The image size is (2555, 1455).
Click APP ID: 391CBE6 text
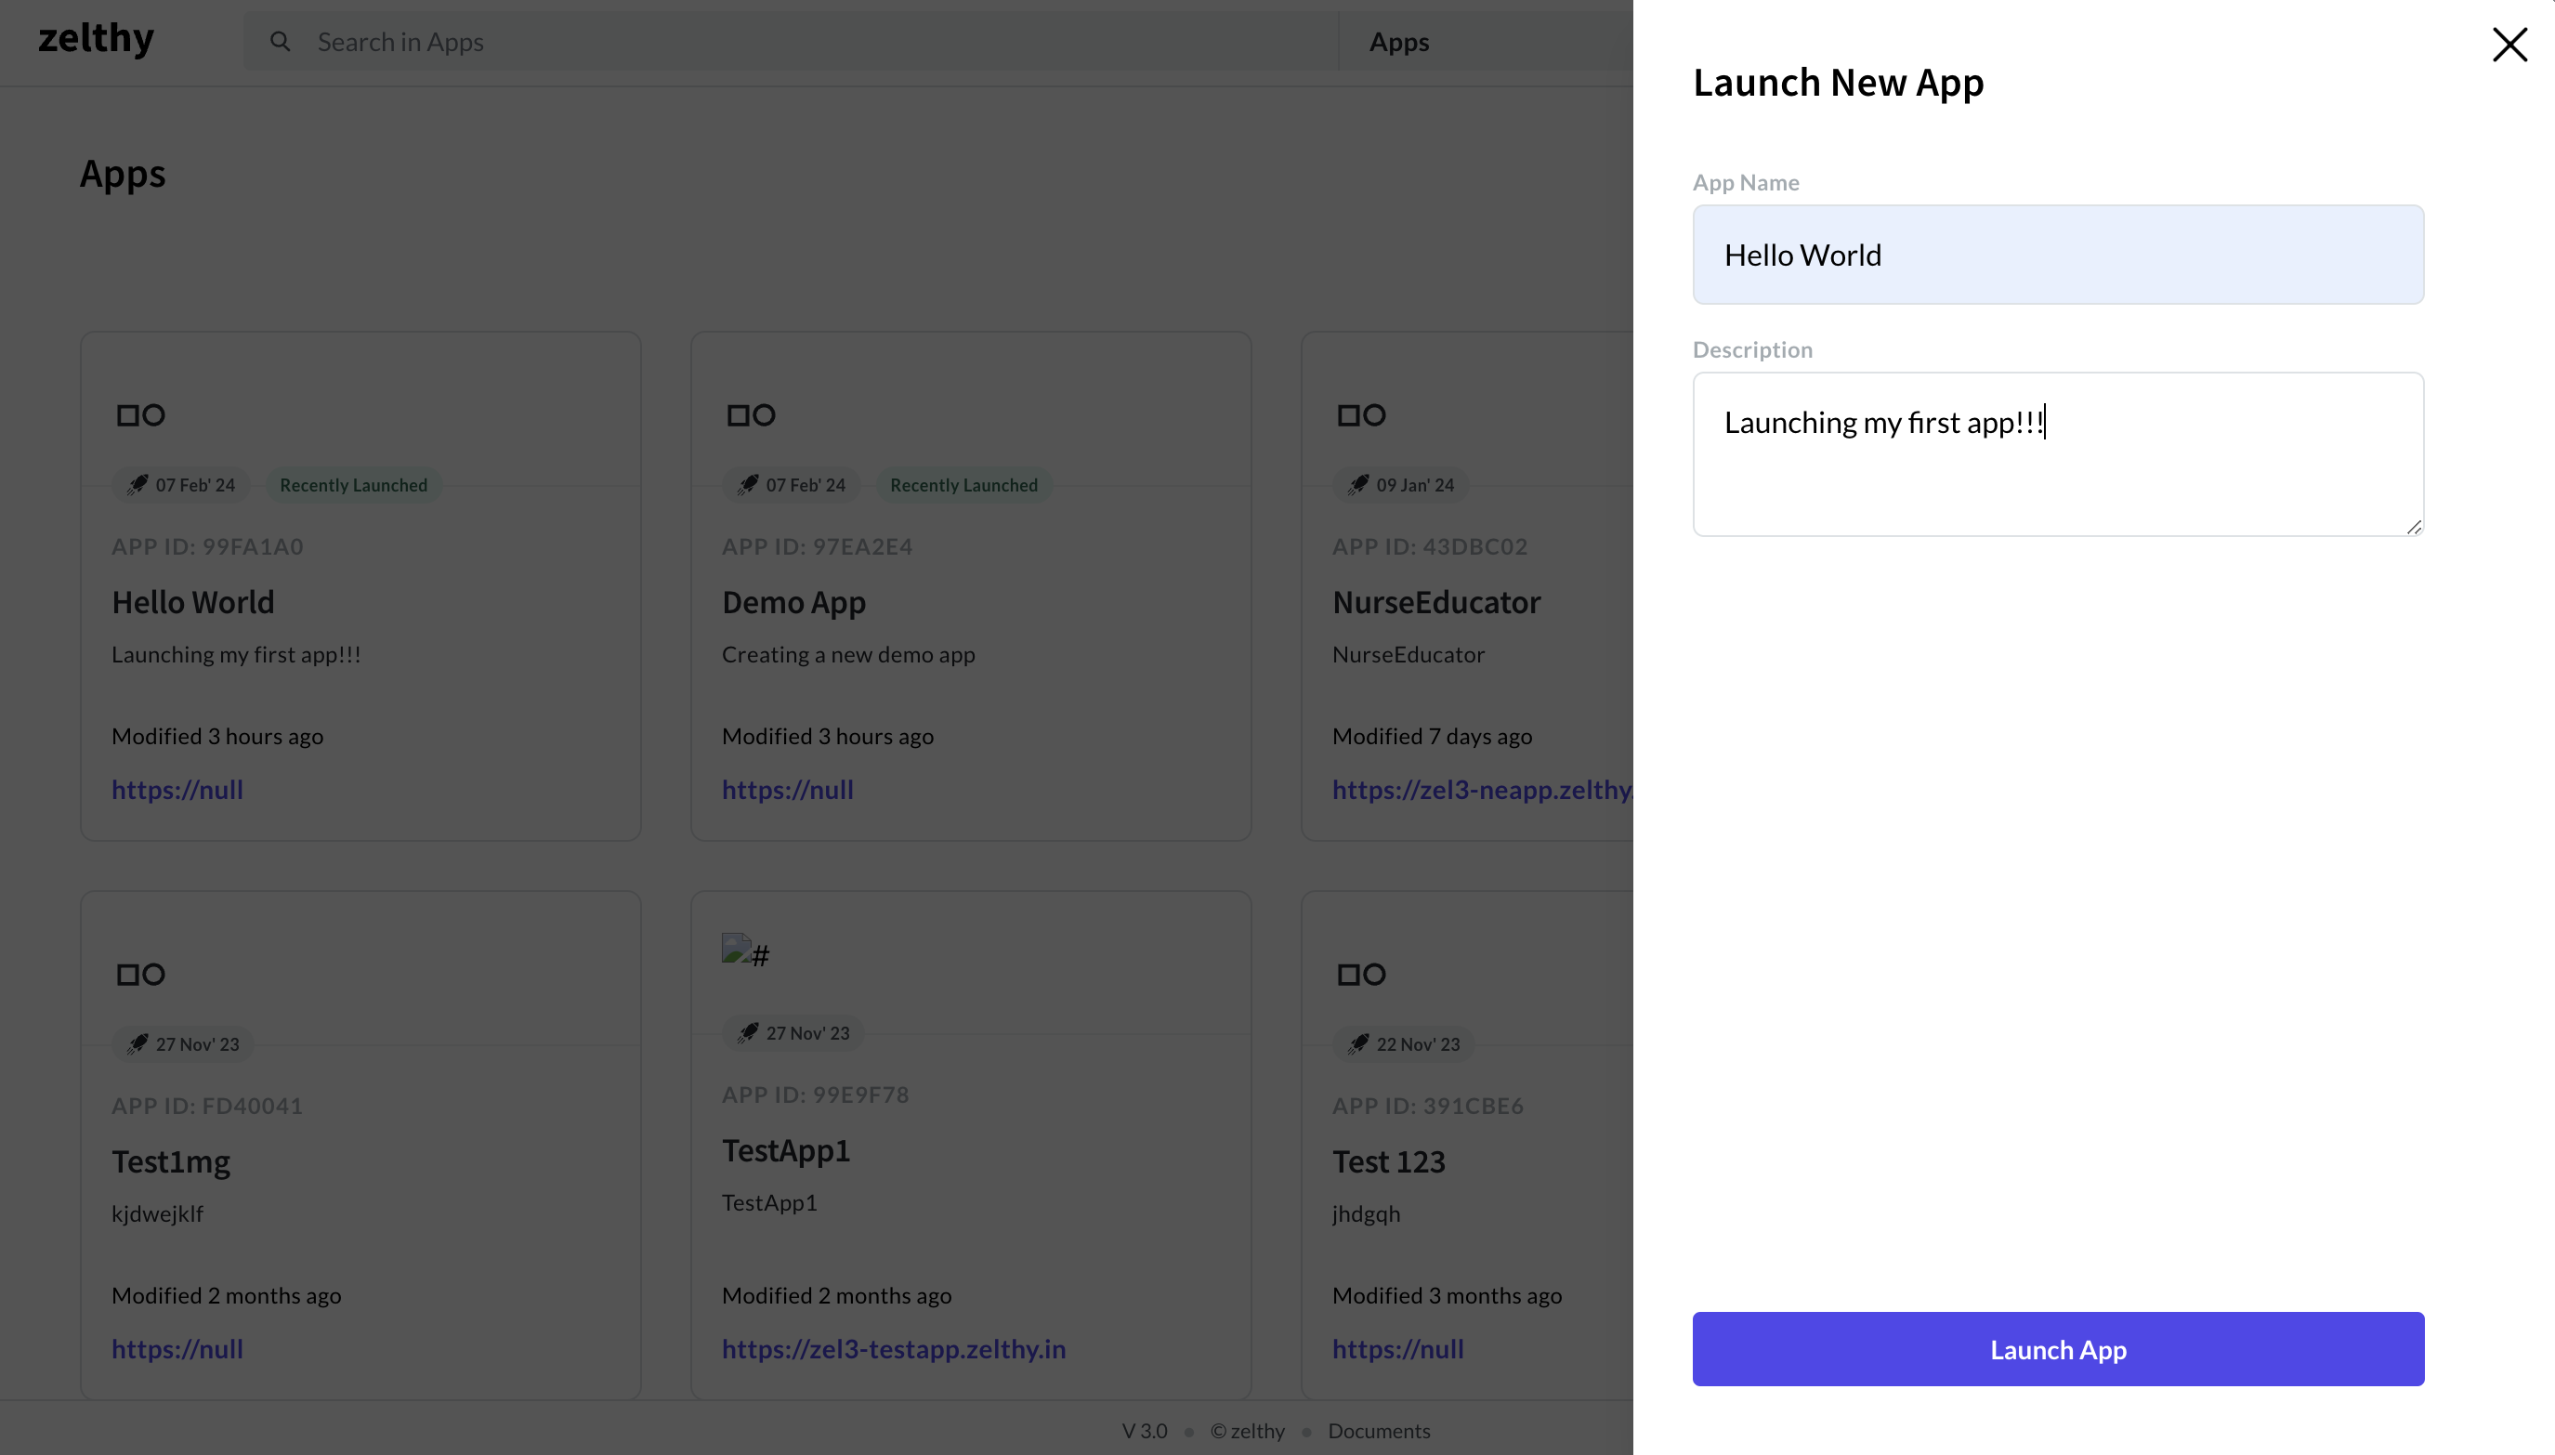[x=1428, y=1107]
